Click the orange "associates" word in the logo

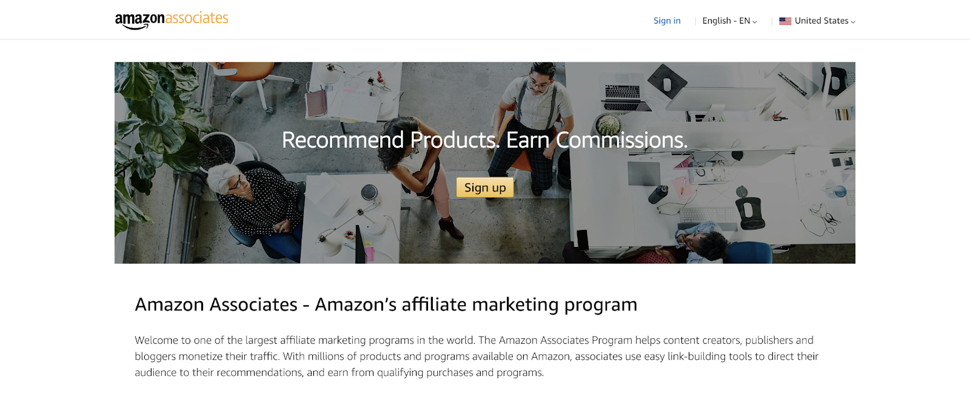(197, 18)
